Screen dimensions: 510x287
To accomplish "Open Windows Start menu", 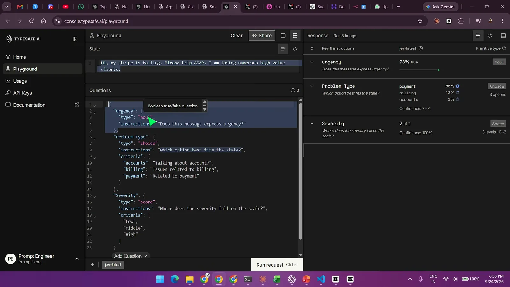I will (x=160, y=279).
